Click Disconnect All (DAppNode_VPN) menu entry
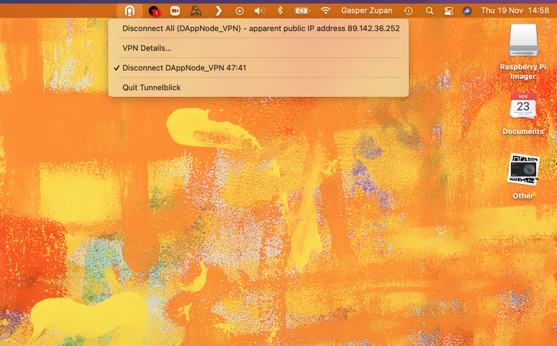The height and width of the screenshot is (346, 557). (261, 29)
